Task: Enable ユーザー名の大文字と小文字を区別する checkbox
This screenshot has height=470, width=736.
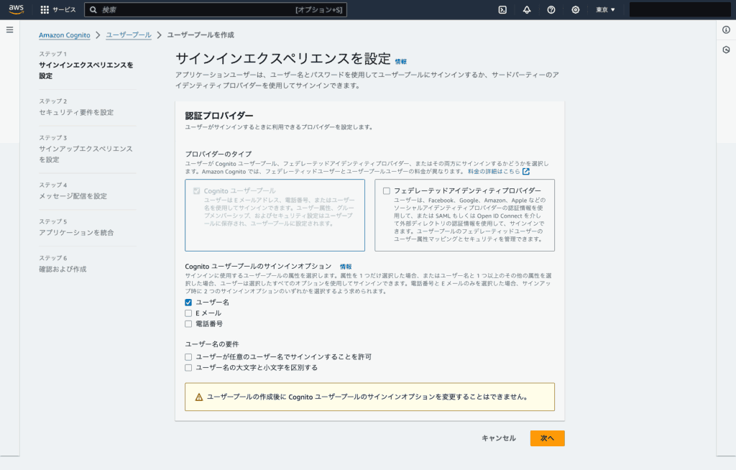Action: [x=188, y=367]
